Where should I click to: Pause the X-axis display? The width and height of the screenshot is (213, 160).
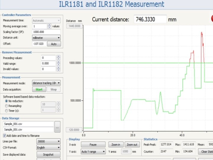pyautogui.click(x=93, y=145)
